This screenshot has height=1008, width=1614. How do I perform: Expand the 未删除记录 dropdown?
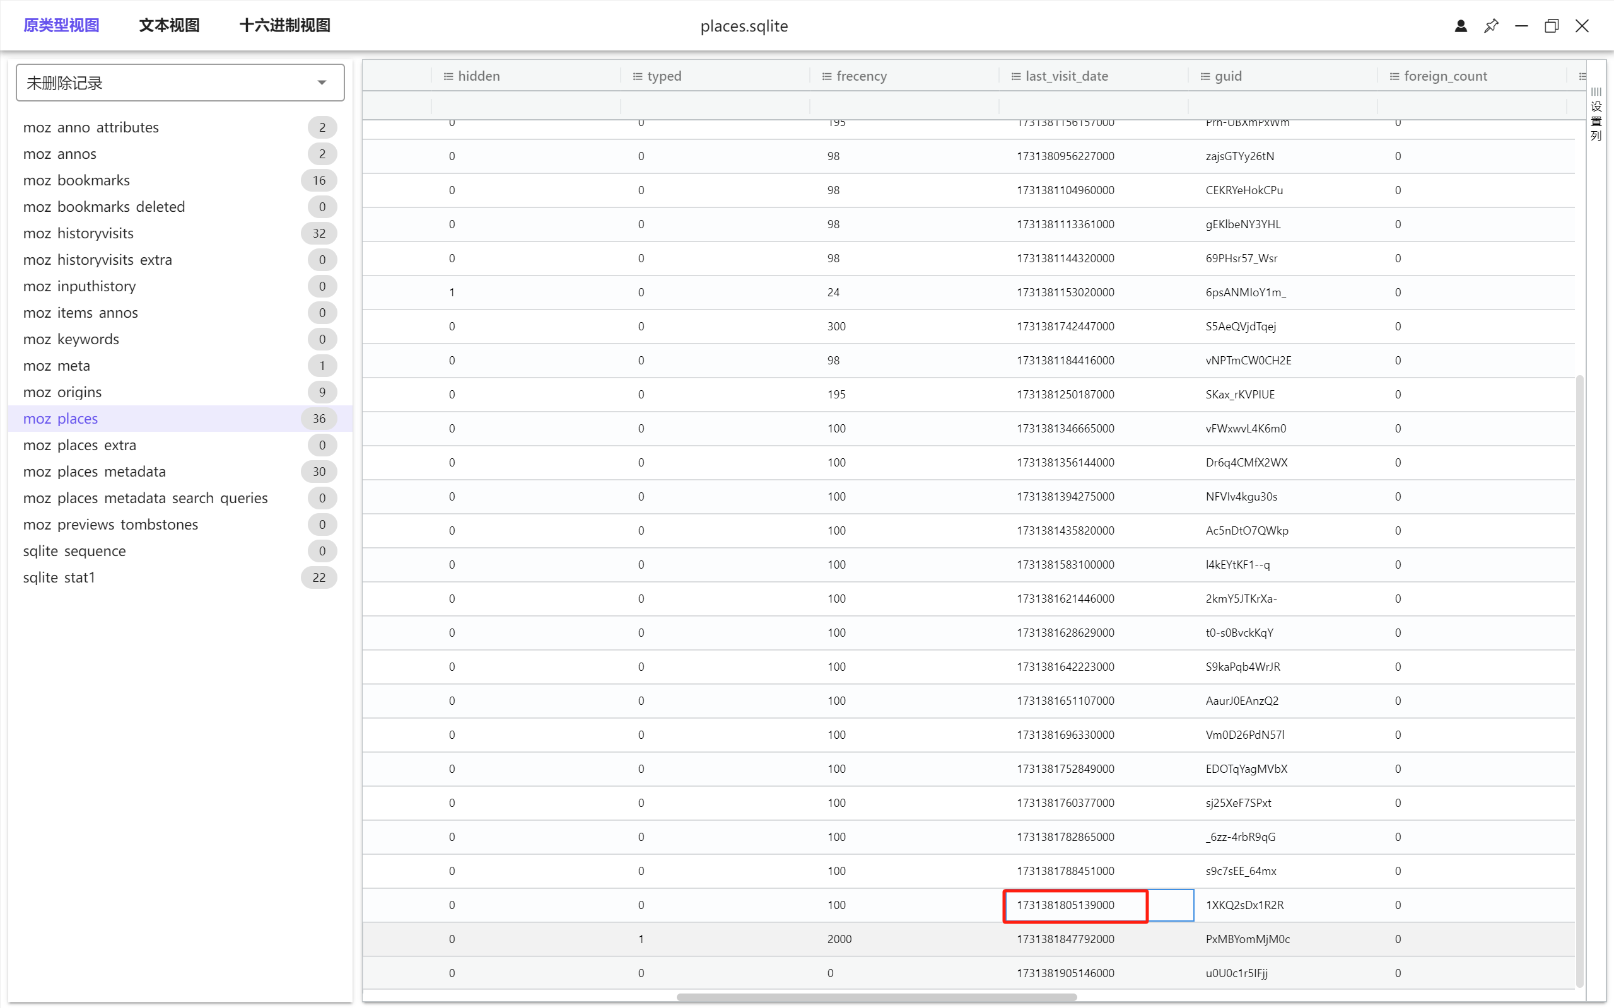click(x=322, y=83)
